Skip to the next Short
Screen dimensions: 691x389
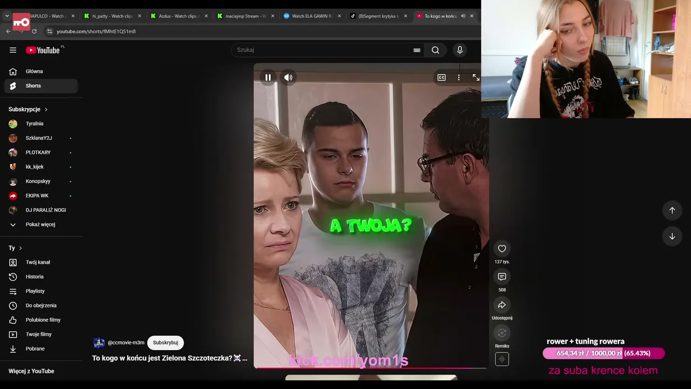coord(672,236)
